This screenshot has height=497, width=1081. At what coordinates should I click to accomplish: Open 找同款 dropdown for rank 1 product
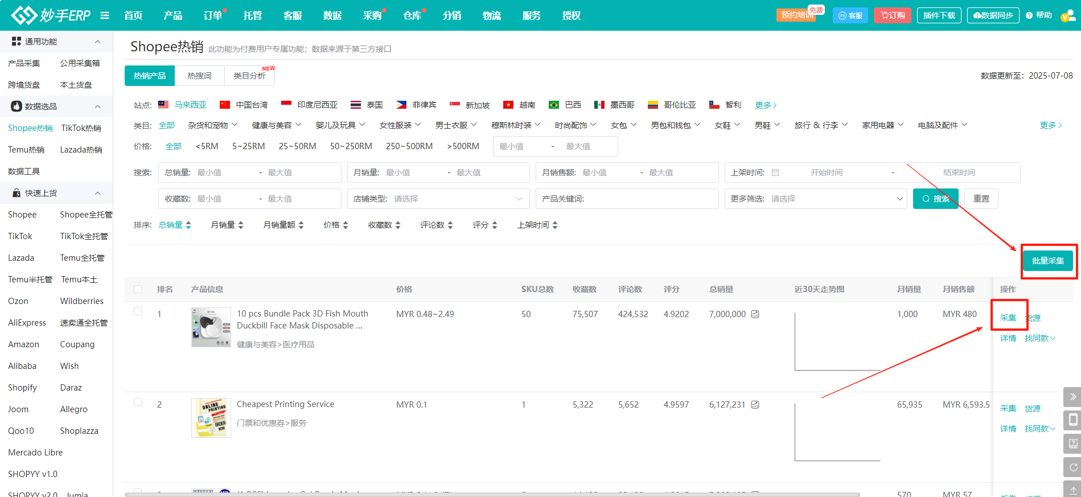click(x=1040, y=338)
